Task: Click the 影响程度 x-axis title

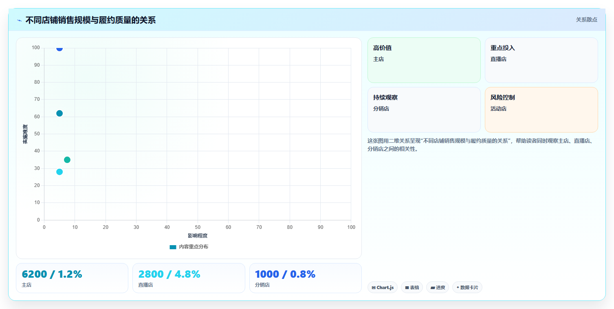Action: 198,236
